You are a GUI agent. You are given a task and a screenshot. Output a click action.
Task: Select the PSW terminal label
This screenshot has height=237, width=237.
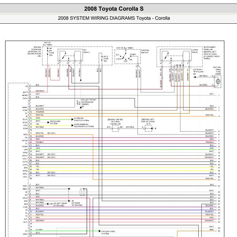[x=25, y=207]
